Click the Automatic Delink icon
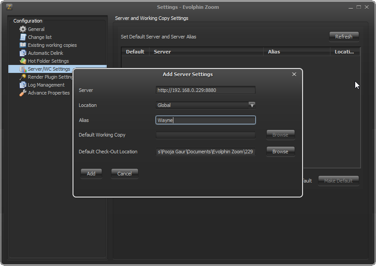This screenshot has height=266, width=376. 23,53
